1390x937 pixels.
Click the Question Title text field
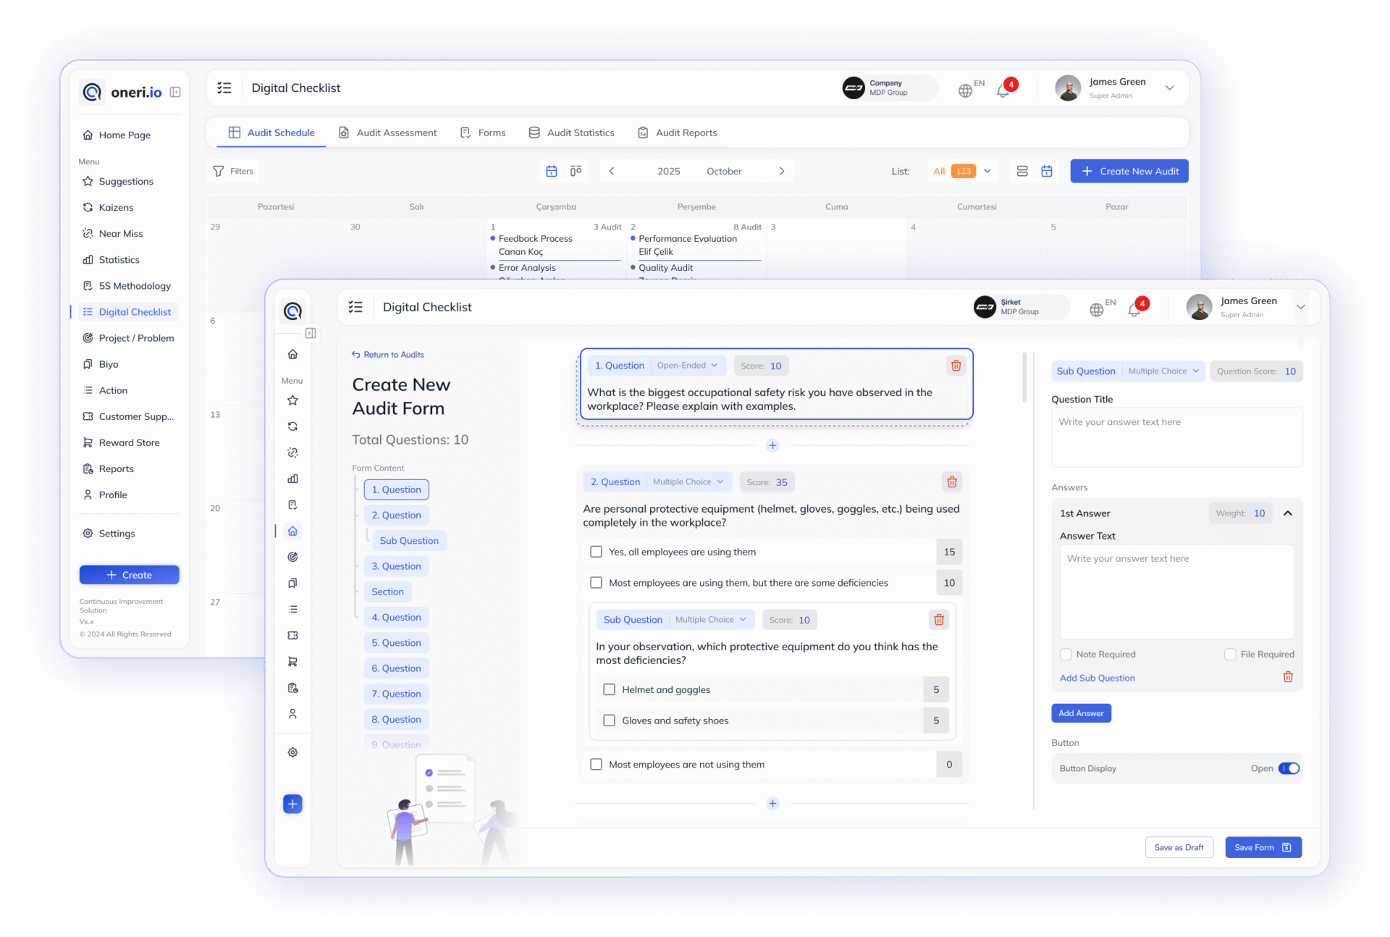(x=1176, y=437)
